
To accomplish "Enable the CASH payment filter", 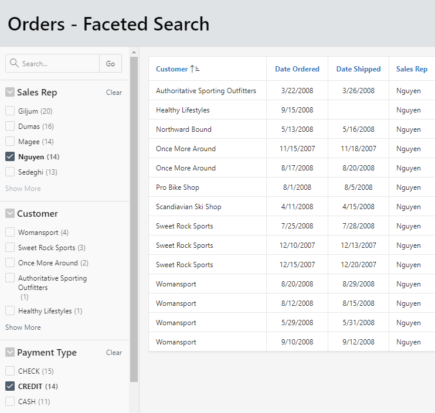I will pos(10,402).
